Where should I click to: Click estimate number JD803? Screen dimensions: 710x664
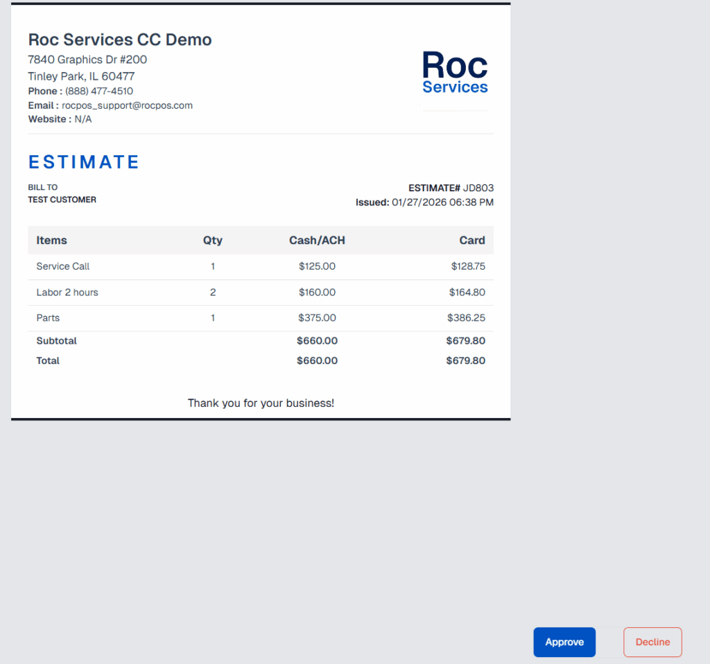coord(478,188)
